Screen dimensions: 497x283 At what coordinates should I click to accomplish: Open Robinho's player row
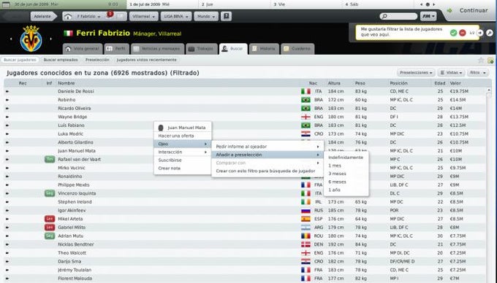[x=244, y=100]
